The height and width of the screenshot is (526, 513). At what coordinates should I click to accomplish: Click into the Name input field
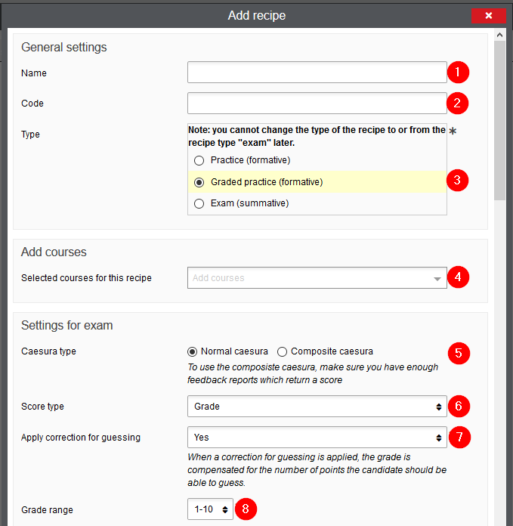(x=317, y=72)
